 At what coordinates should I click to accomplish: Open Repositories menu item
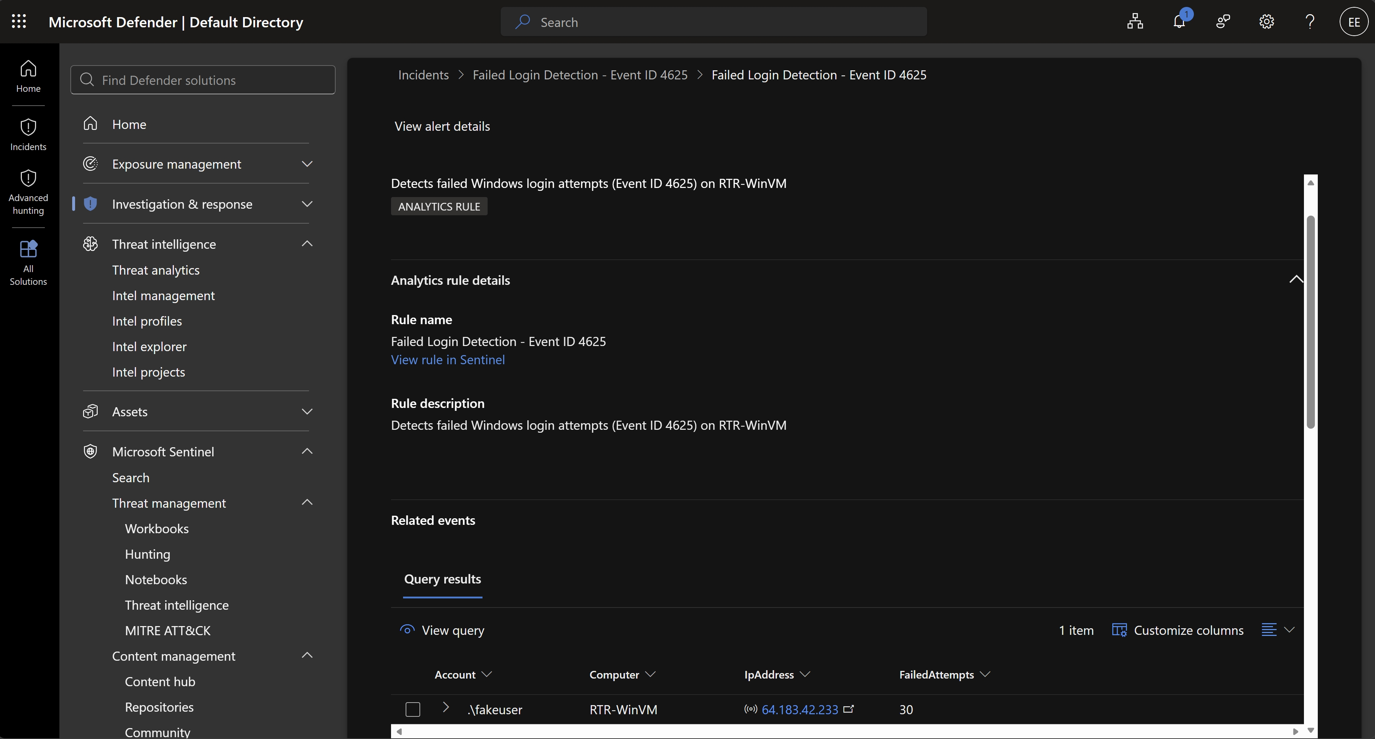click(x=159, y=707)
